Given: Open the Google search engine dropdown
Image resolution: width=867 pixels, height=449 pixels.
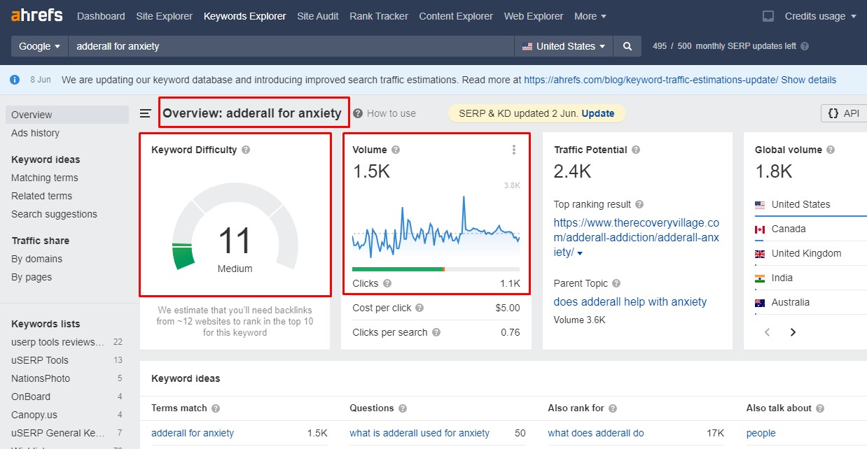Looking at the screenshot, I should (39, 46).
